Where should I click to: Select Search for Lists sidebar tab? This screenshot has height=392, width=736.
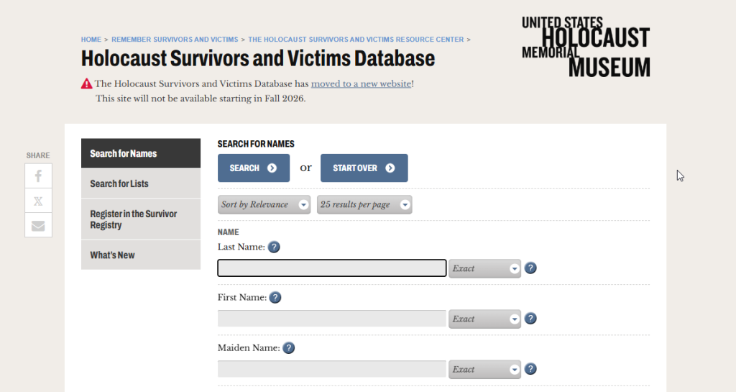coord(141,183)
